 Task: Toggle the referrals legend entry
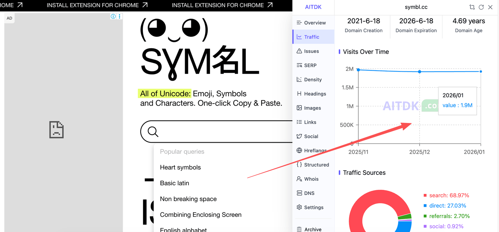coord(449,216)
